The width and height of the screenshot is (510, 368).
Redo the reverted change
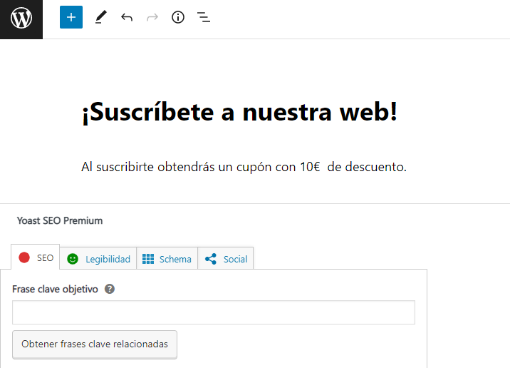pos(152,17)
